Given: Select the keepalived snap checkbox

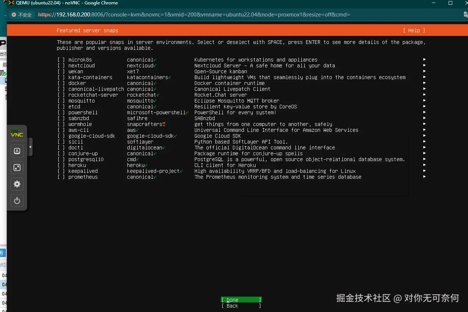Looking at the screenshot, I should point(61,171).
